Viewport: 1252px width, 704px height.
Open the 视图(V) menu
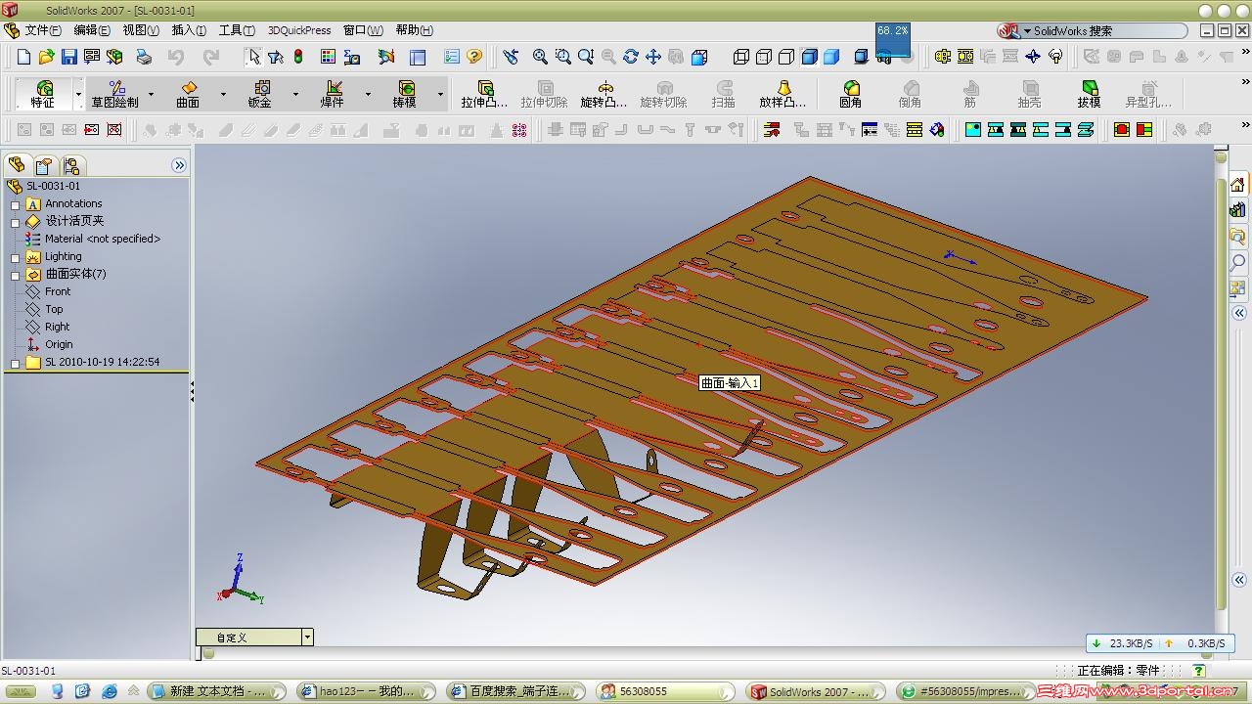coord(141,30)
